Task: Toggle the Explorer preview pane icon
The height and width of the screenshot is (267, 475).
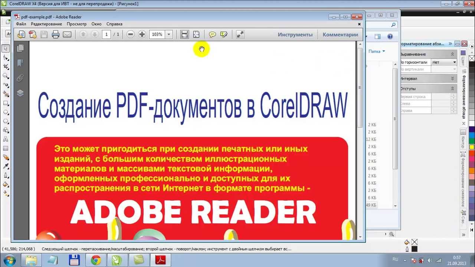Action: [x=377, y=36]
